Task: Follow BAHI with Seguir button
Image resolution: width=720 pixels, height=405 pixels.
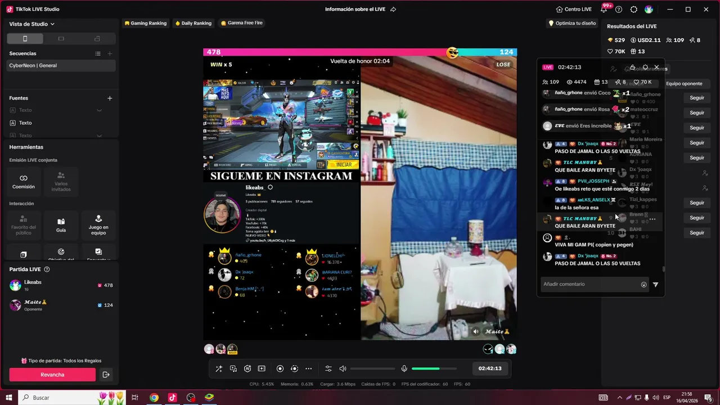Action: pyautogui.click(x=697, y=232)
